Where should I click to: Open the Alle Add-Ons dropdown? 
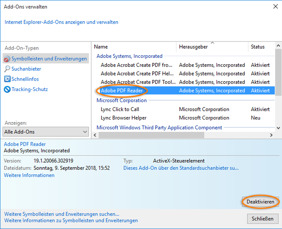coord(46,132)
